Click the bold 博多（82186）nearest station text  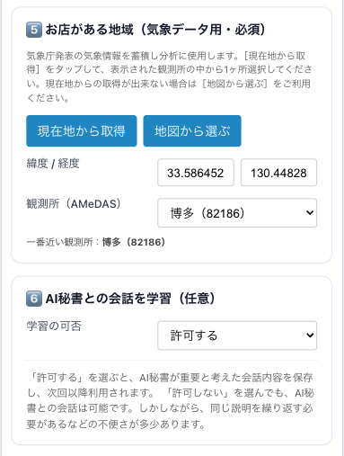coord(134,242)
